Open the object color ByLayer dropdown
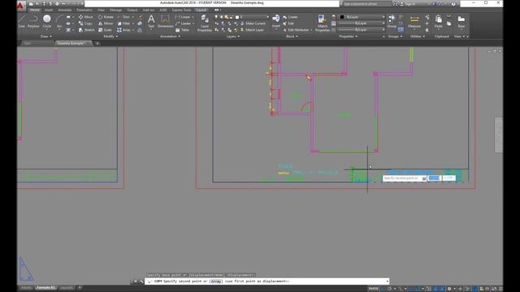The height and width of the screenshot is (292, 520). (362, 17)
